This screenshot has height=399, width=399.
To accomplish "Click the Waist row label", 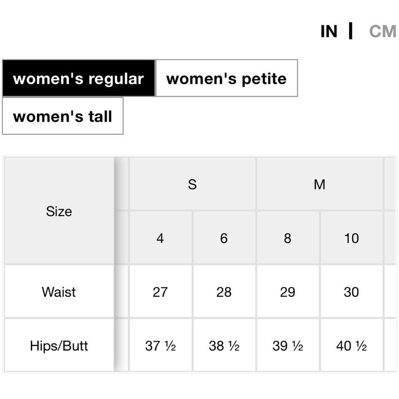I will [x=59, y=292].
